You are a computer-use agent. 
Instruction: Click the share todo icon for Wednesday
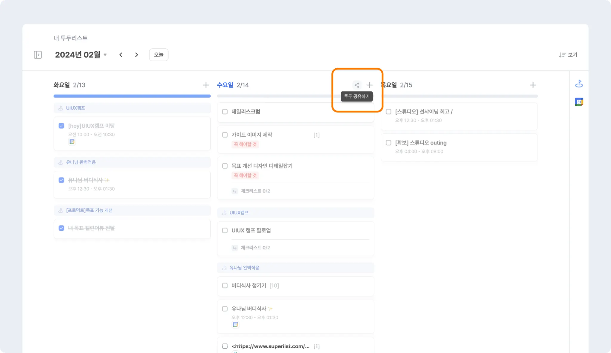click(357, 85)
